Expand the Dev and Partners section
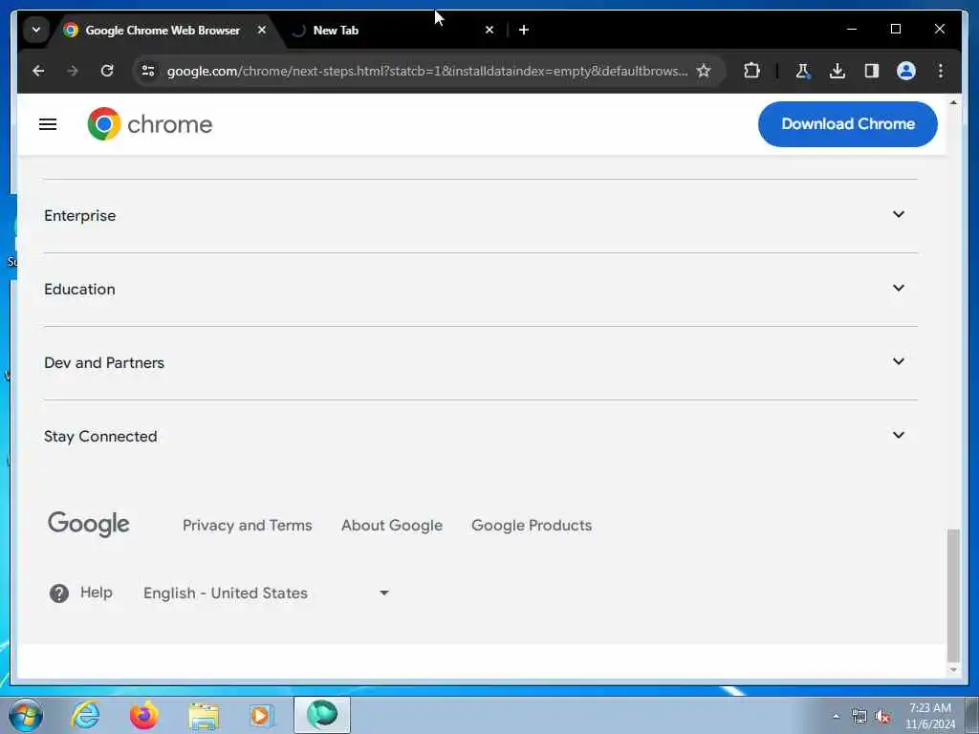The width and height of the screenshot is (979, 734). [480, 362]
